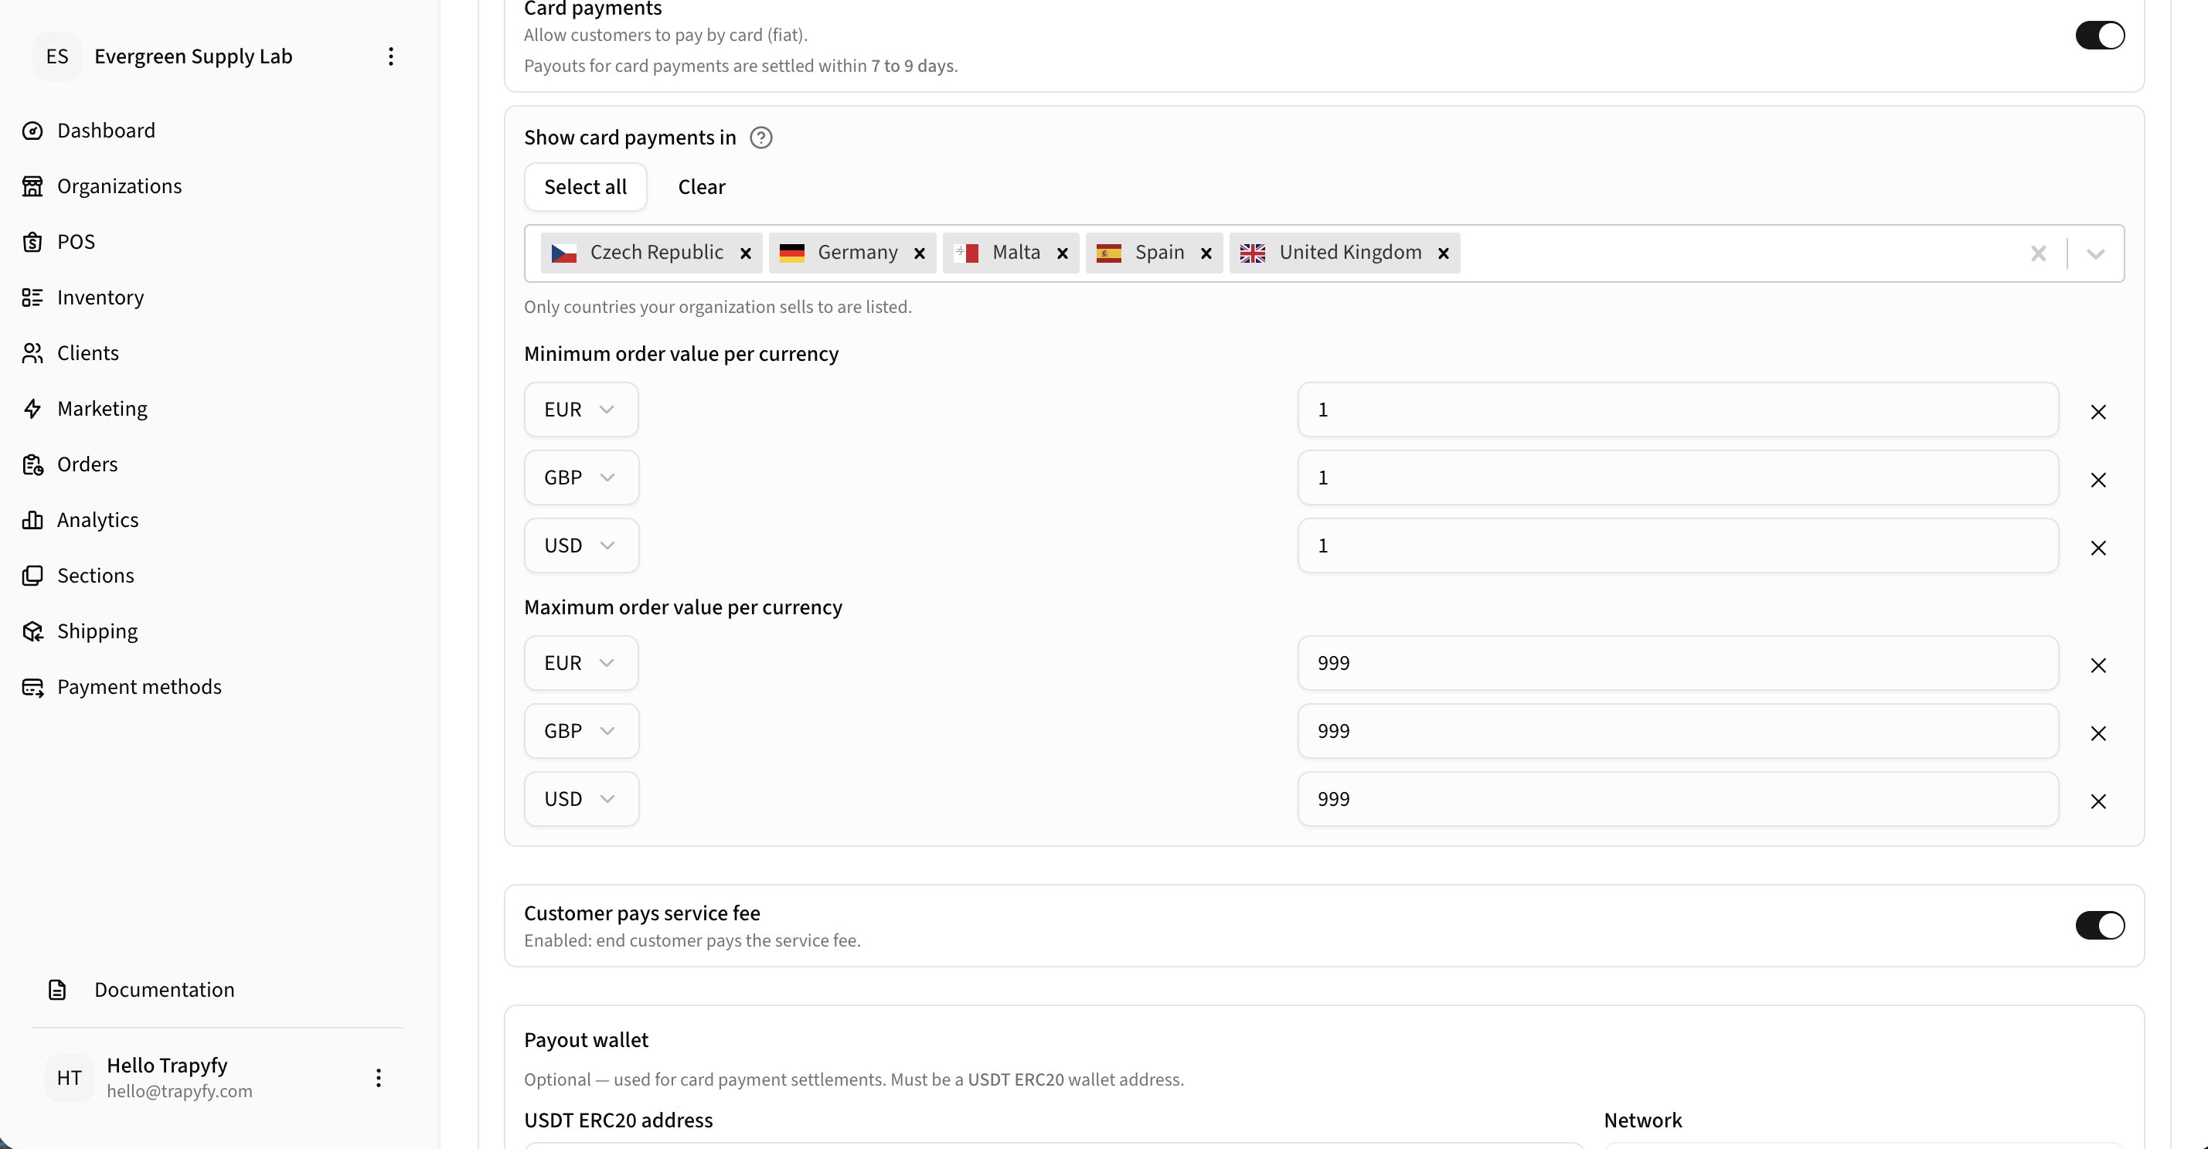
Task: Edit minimum USD order value field
Action: click(1677, 545)
